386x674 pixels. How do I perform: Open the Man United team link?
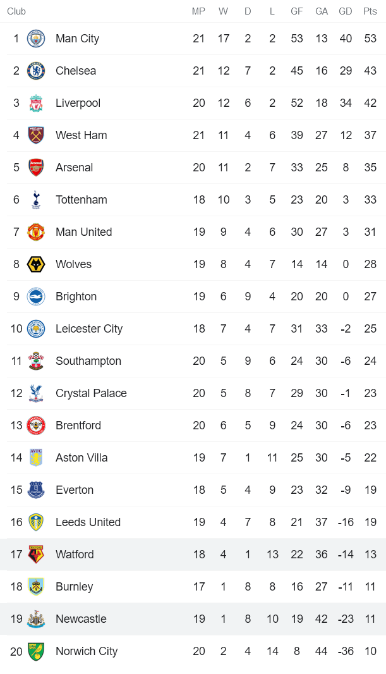[83, 232]
